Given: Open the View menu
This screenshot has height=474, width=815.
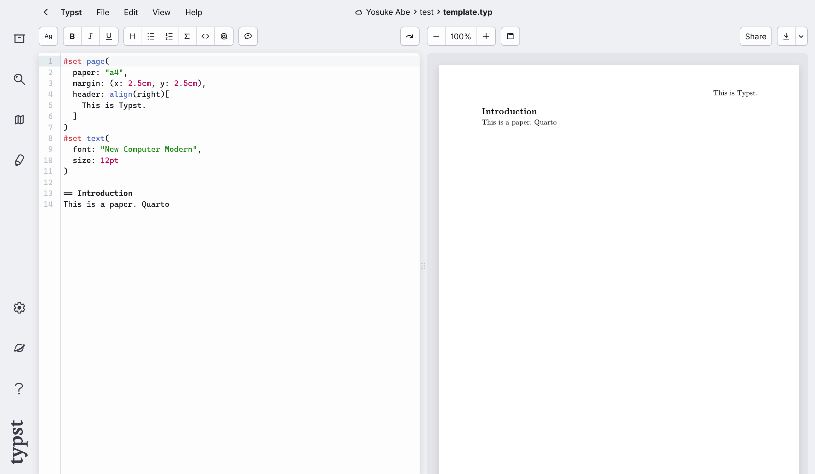Looking at the screenshot, I should [x=161, y=12].
